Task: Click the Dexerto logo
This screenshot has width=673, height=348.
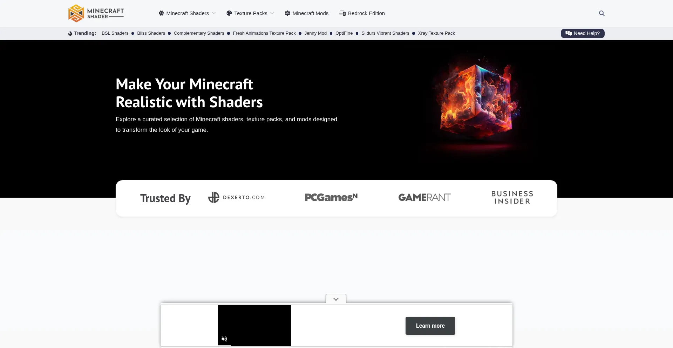Action: click(x=236, y=197)
